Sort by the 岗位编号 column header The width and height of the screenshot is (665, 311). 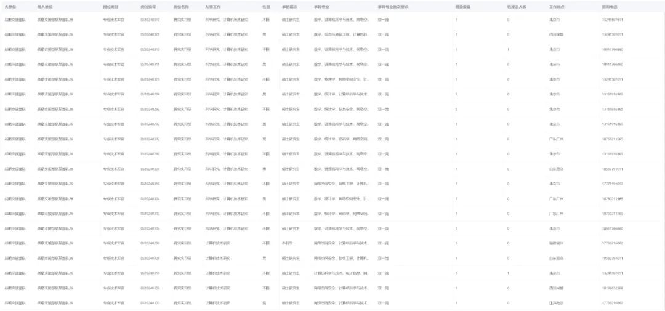coord(148,5)
